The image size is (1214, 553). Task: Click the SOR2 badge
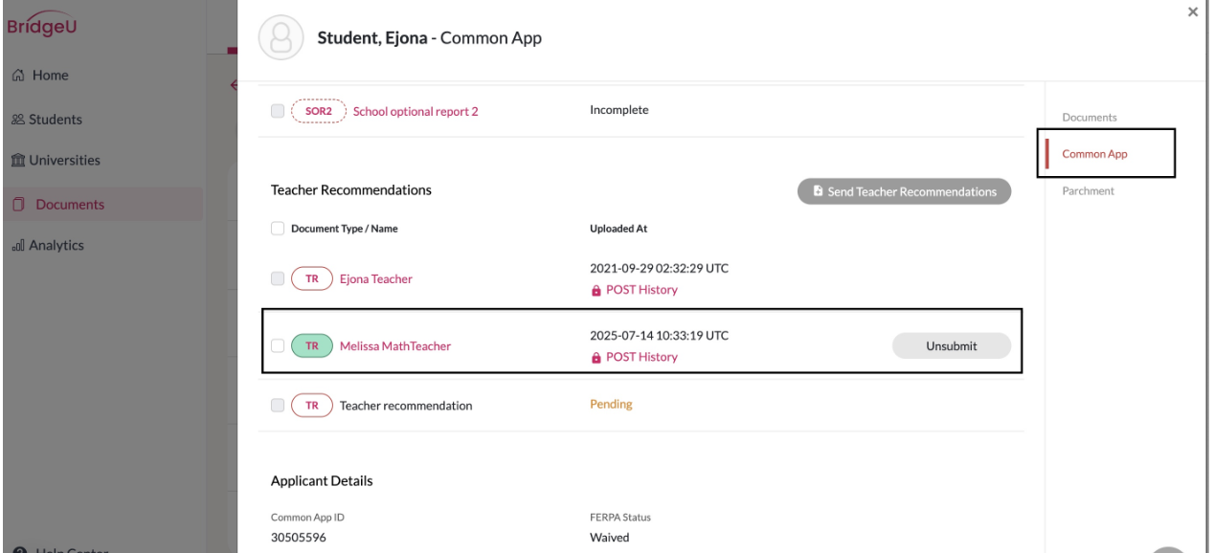(317, 111)
